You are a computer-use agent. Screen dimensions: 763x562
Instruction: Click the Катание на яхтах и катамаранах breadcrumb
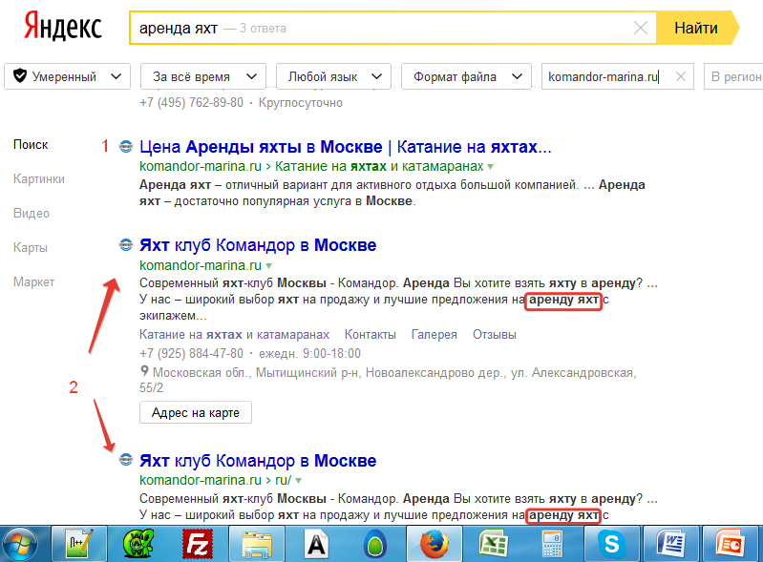[x=379, y=166]
